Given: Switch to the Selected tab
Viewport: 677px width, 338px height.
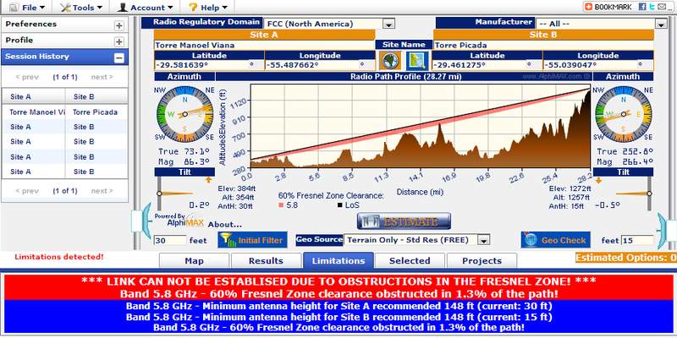Looking at the screenshot, I should pyautogui.click(x=410, y=261).
